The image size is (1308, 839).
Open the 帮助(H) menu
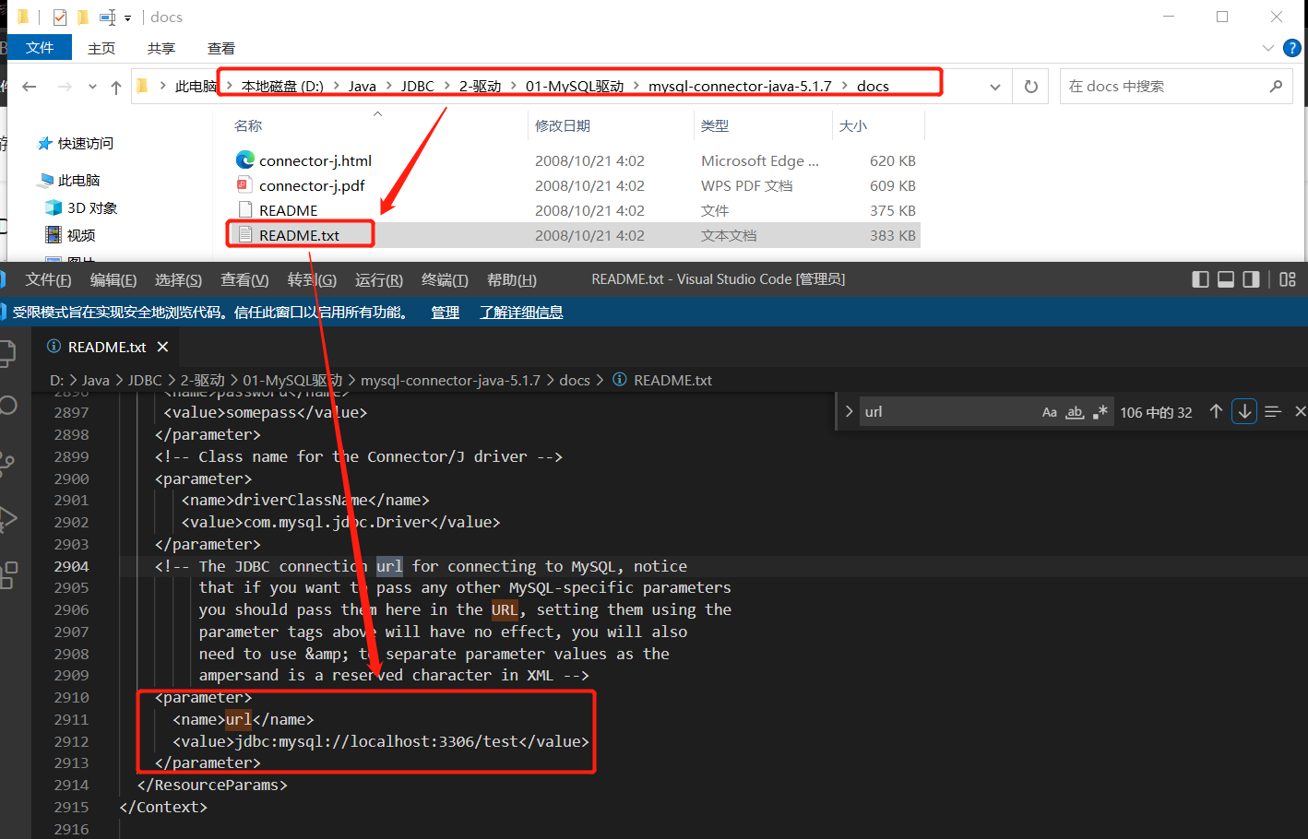(512, 279)
